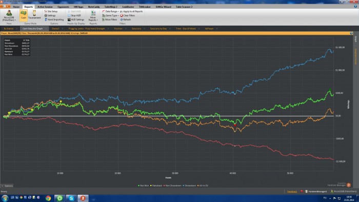Image resolution: width=359 pixels, height=202 pixels.
Task: Click the PokerStars player status bar item
Action: tap(344, 191)
